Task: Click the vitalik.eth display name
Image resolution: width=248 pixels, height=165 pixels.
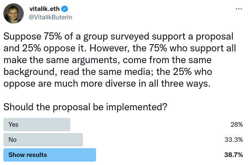Action: pyautogui.click(x=44, y=9)
